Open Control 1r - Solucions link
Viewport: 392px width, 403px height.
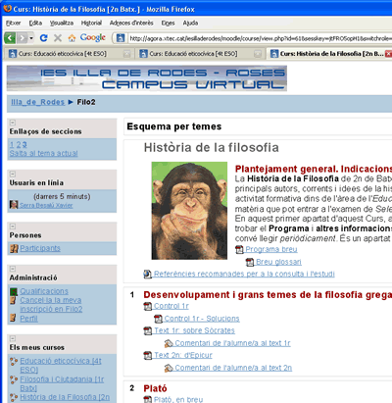click(202, 319)
